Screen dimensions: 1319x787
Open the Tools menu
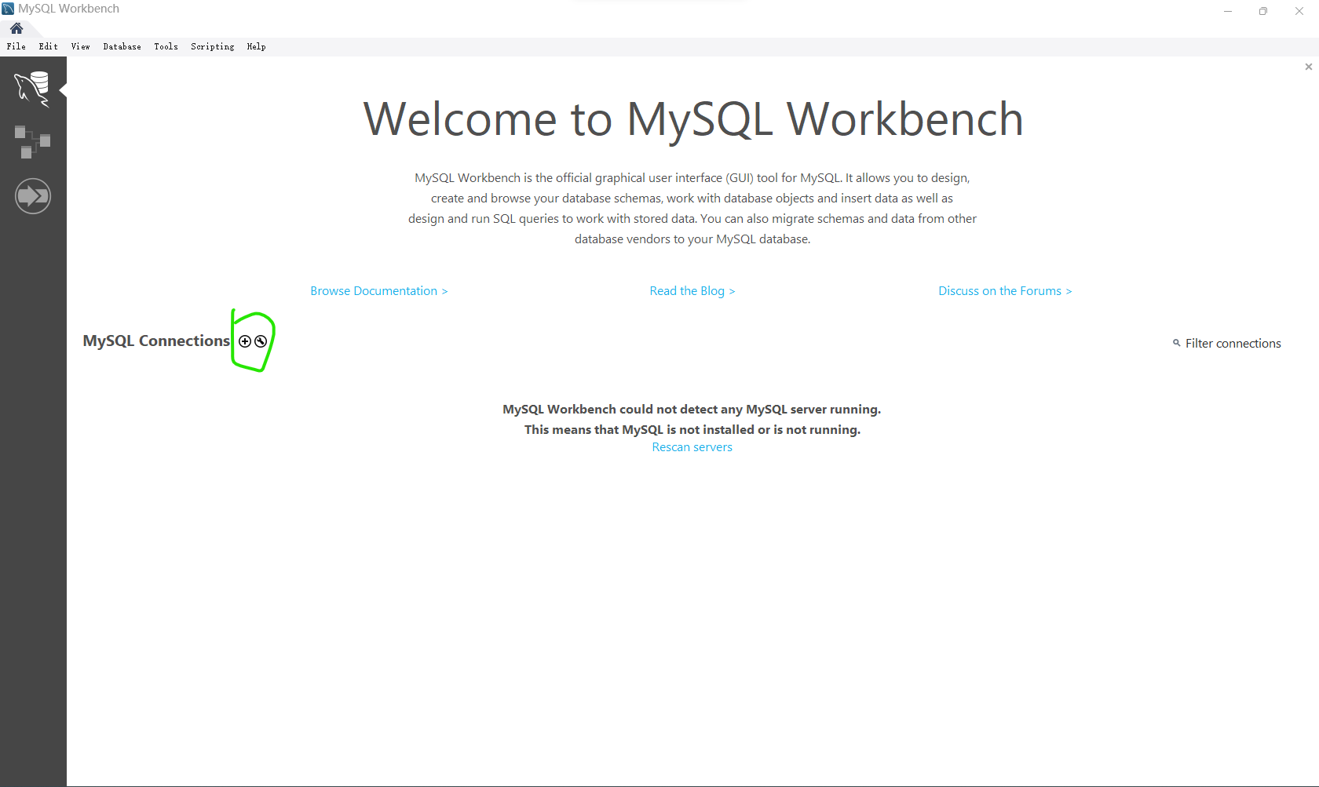click(166, 47)
